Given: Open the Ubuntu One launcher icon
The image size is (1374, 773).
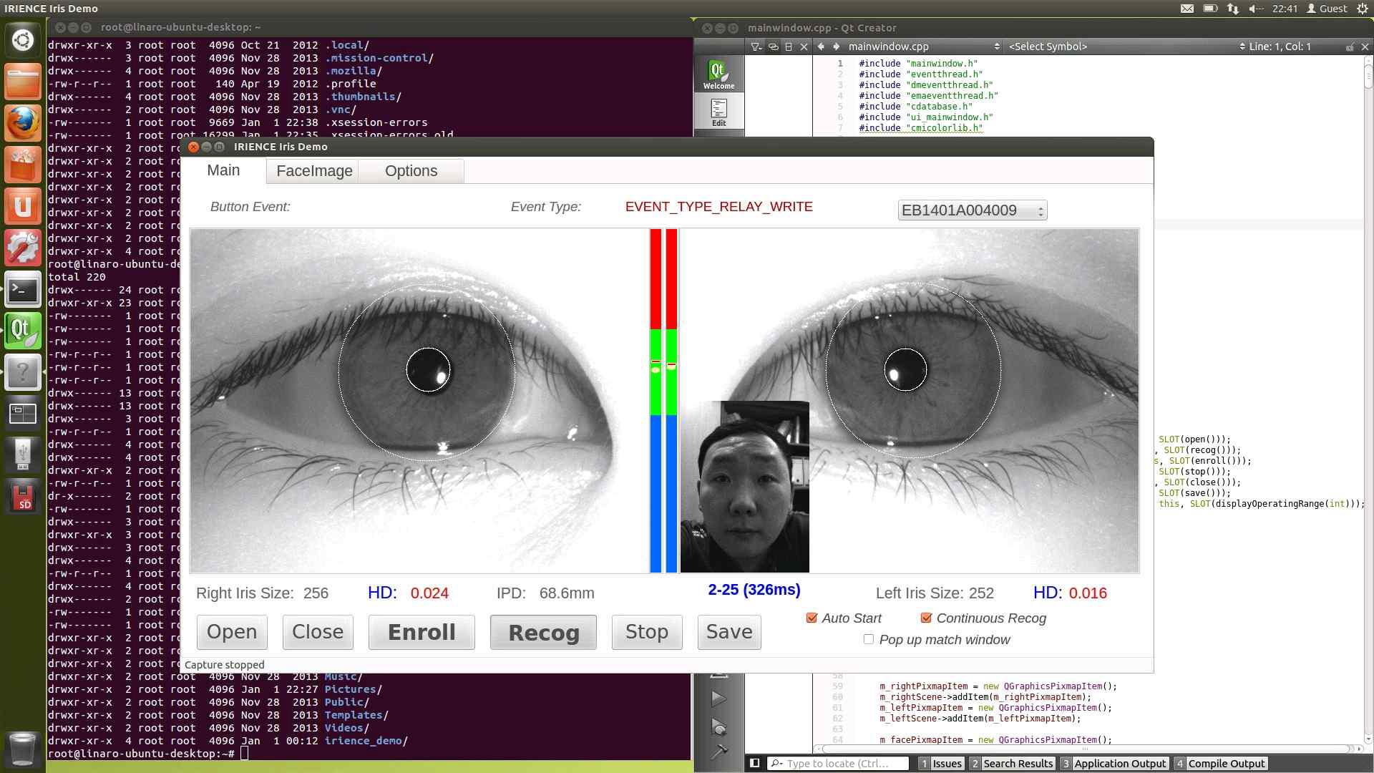Looking at the screenshot, I should pyautogui.click(x=23, y=206).
